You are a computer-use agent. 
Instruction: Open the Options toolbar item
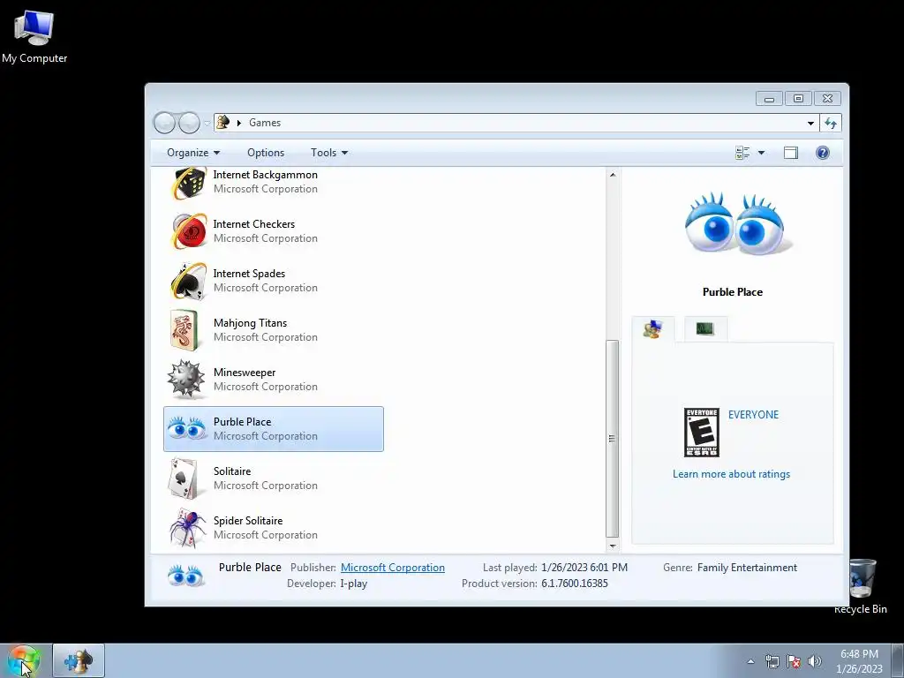pyautogui.click(x=266, y=153)
